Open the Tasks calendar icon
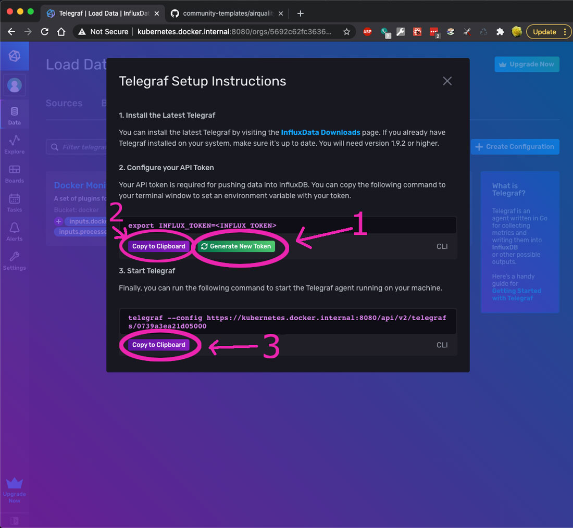573x528 pixels. 14,203
